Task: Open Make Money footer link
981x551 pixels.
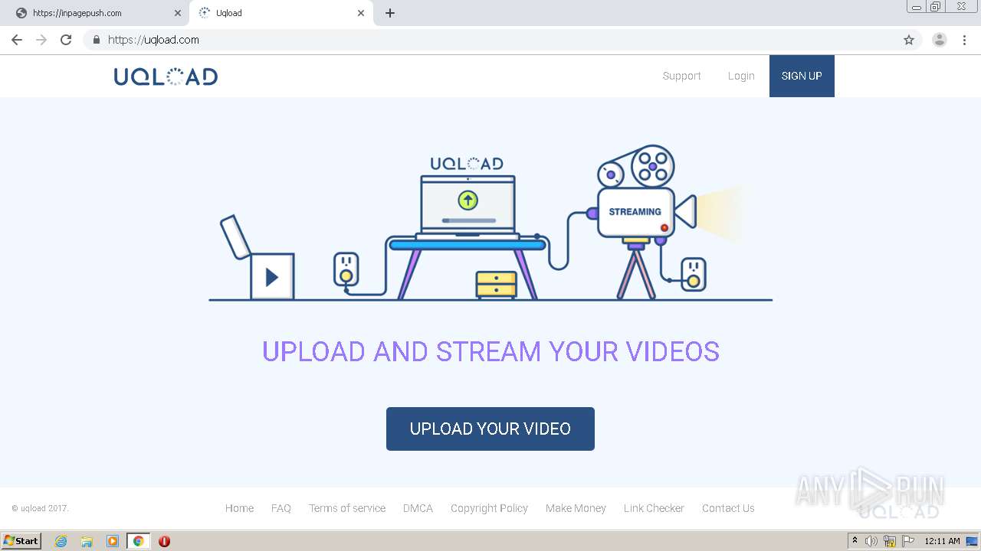Action: (x=576, y=508)
